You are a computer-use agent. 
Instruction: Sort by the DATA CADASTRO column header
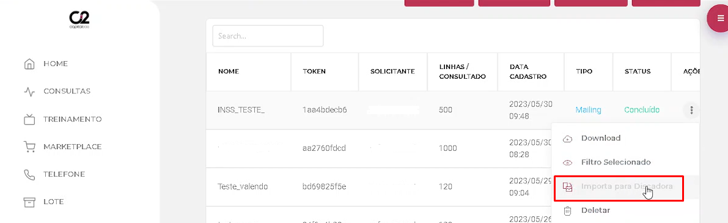pos(528,71)
